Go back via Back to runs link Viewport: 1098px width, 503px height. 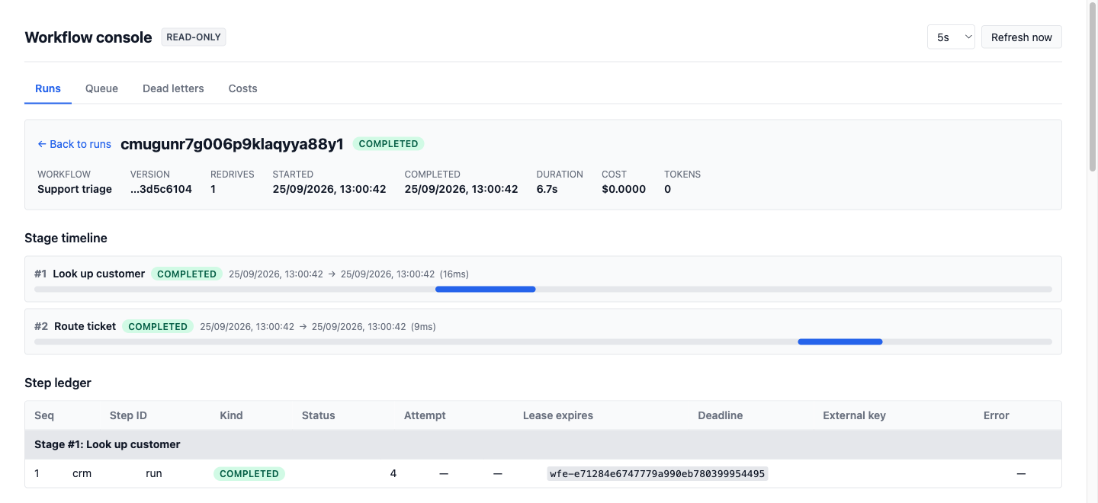coord(74,144)
